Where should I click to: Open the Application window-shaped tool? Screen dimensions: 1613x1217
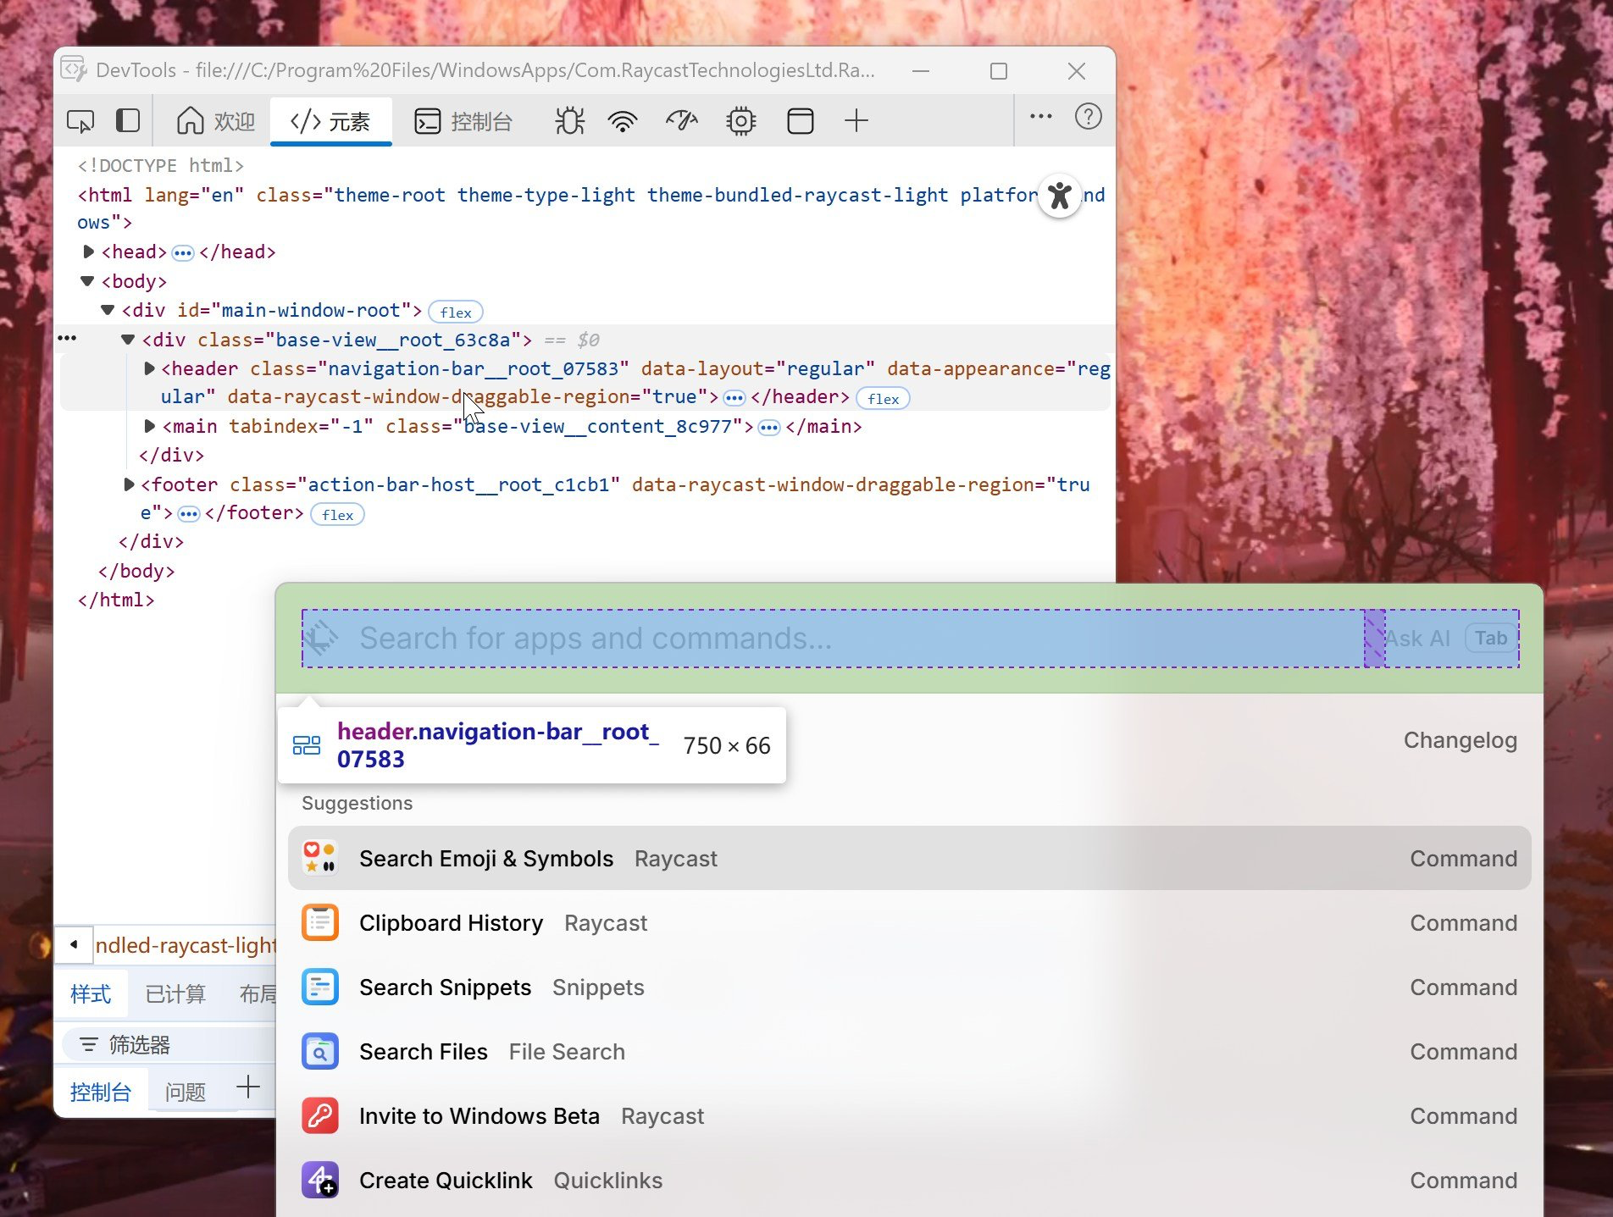[x=801, y=121]
